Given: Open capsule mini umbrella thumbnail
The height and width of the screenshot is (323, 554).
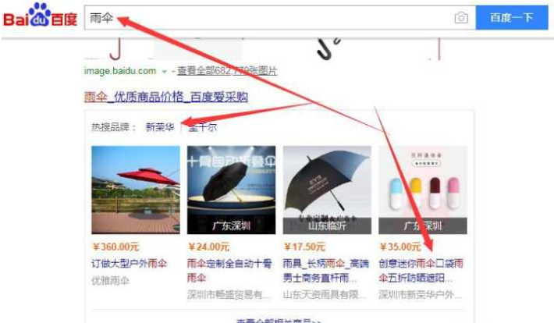Looking at the screenshot, I should pos(423,190).
